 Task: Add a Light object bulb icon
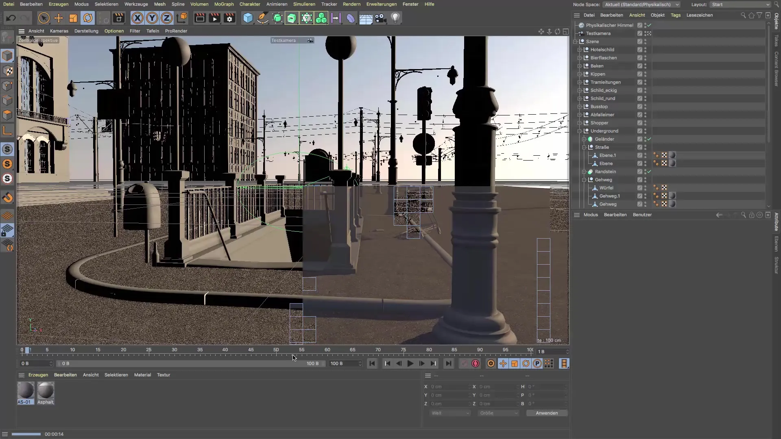[x=395, y=18]
